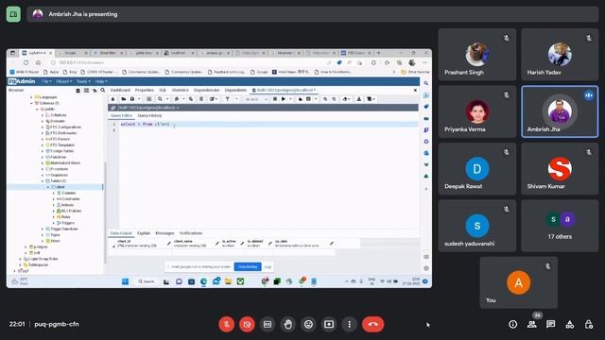Open the Activities panel
This screenshot has height=340, width=605.
click(569, 324)
